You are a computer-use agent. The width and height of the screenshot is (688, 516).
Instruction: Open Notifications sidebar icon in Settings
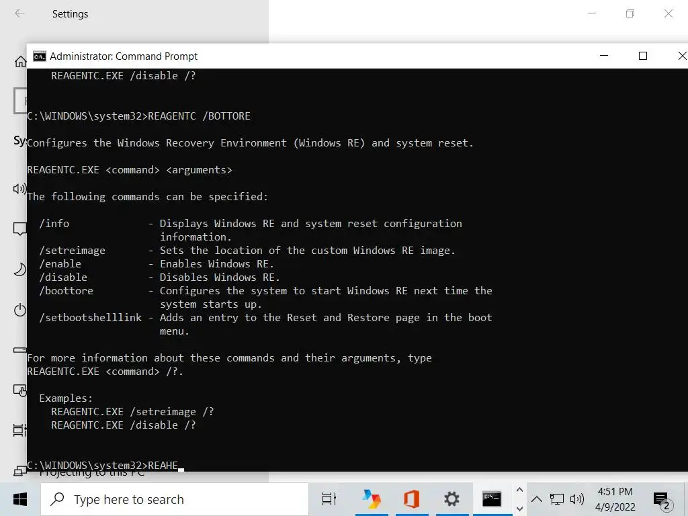tap(19, 228)
